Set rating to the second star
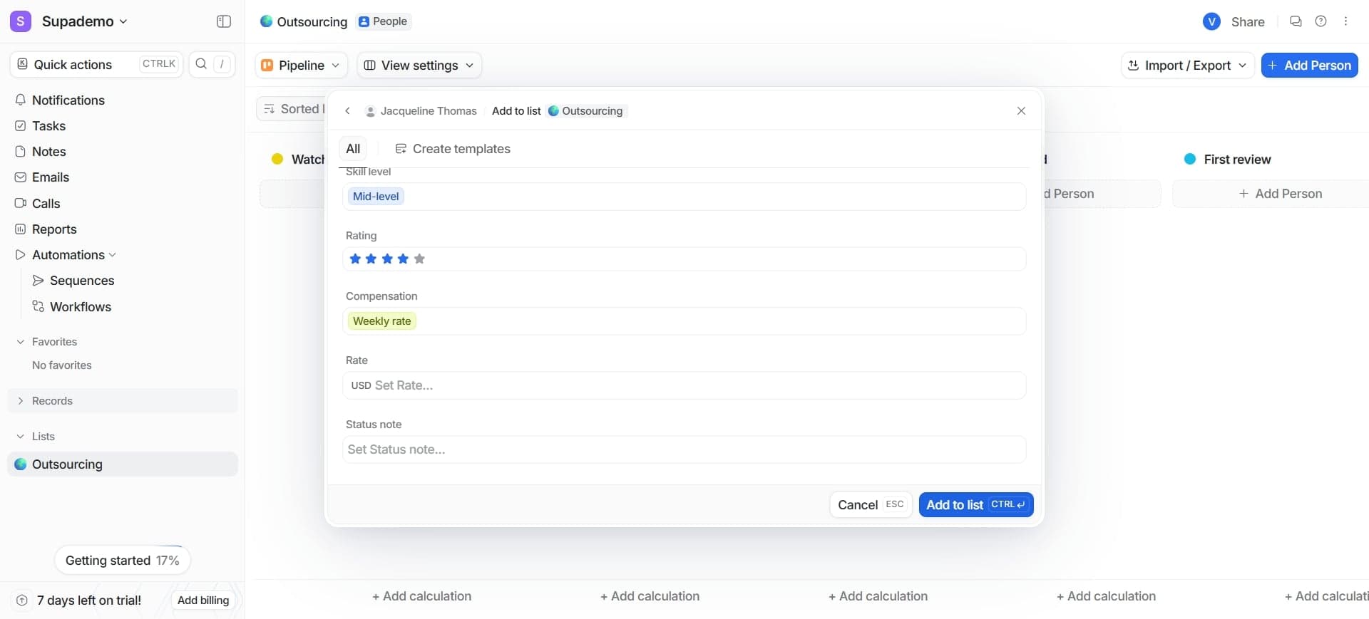 [371, 259]
